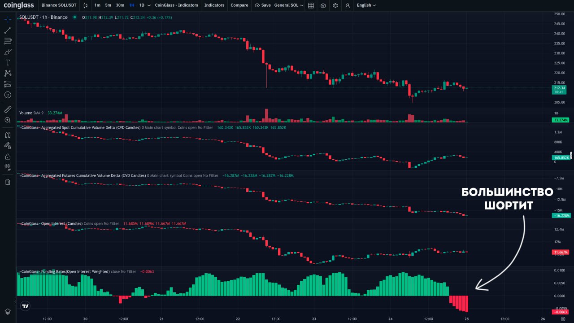Switch to the 30m timeframe

[120, 5]
